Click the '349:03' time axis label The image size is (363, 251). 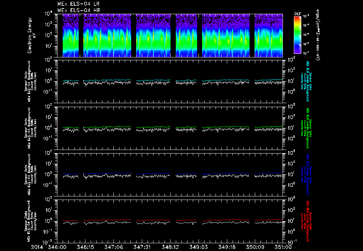click(x=199, y=247)
